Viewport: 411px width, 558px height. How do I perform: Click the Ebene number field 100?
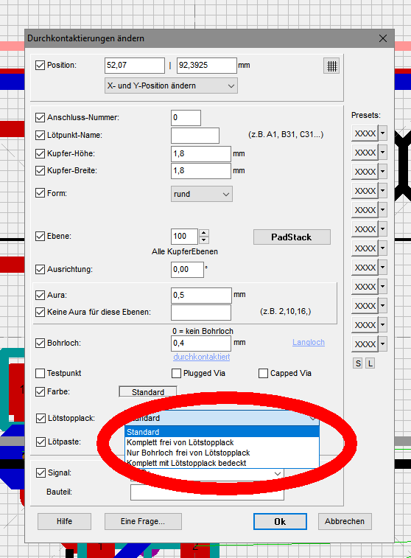click(x=184, y=237)
